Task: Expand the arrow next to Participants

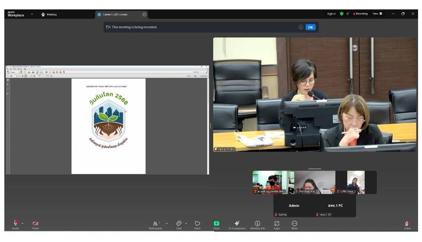Action: pos(167,223)
